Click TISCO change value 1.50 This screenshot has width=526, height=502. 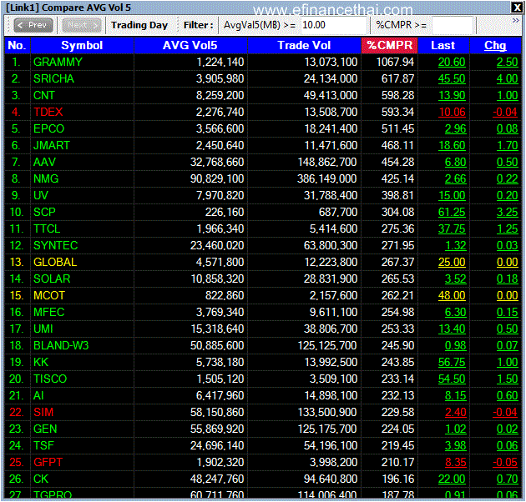click(x=508, y=379)
